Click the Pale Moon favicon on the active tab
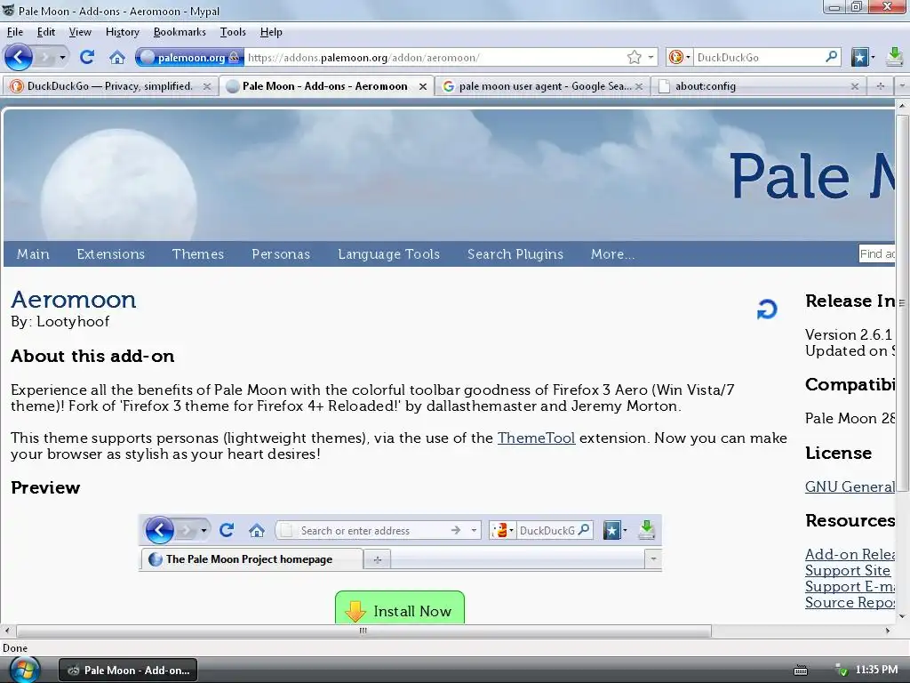910x683 pixels. (233, 86)
